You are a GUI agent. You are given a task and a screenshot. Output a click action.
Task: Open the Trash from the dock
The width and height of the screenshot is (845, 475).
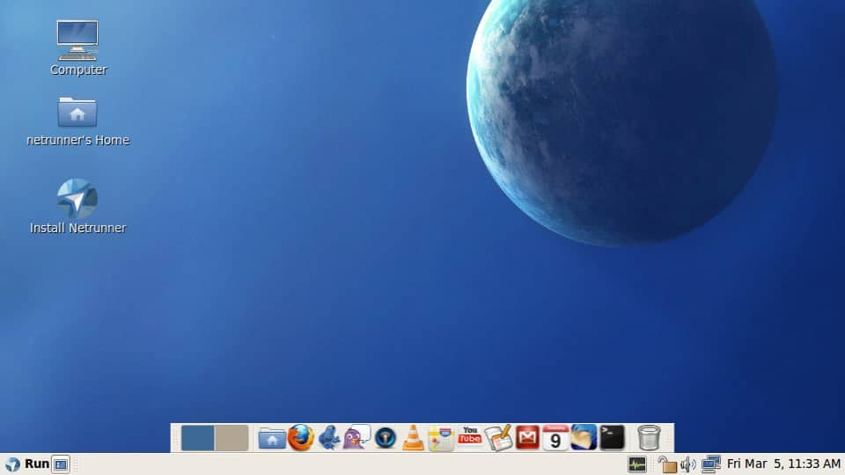[x=649, y=437]
